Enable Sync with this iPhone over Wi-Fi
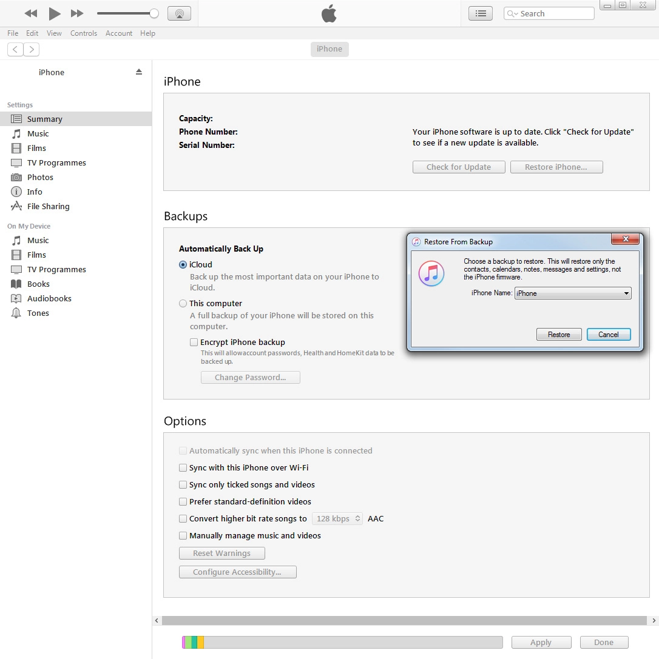Viewport: 659px width, 659px height. pos(183,467)
